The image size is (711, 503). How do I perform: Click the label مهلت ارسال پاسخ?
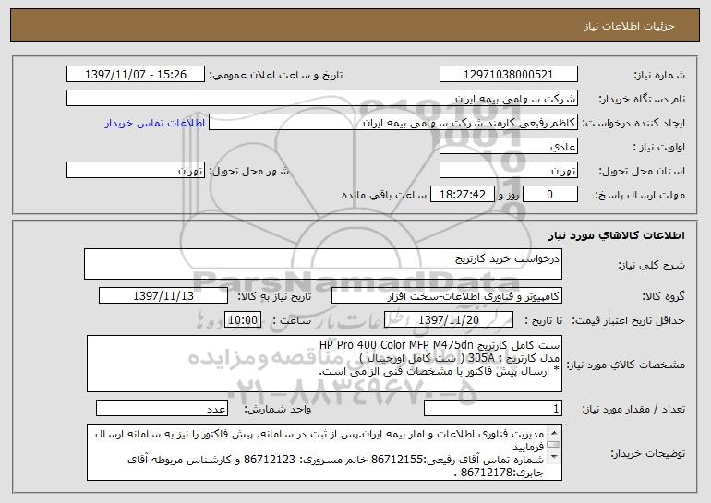[x=640, y=195]
